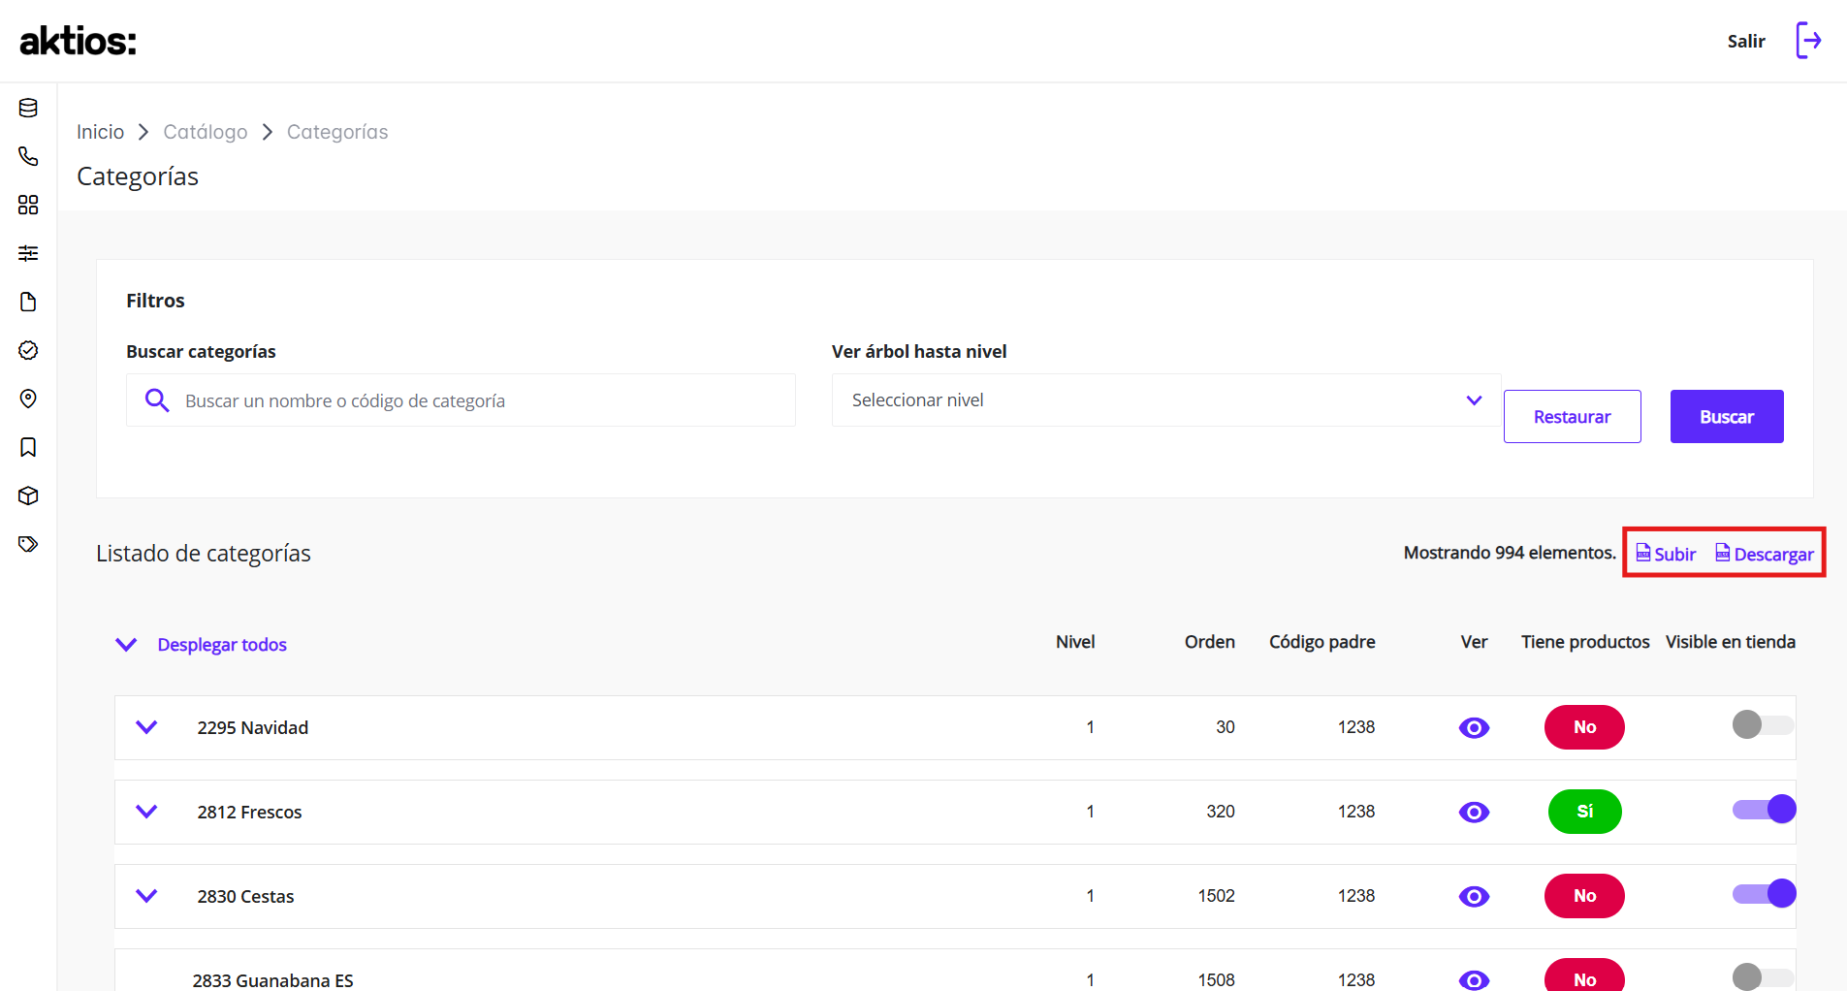This screenshot has width=1847, height=991.
Task: Click the phone icon in sidebar
Action: coord(28,156)
